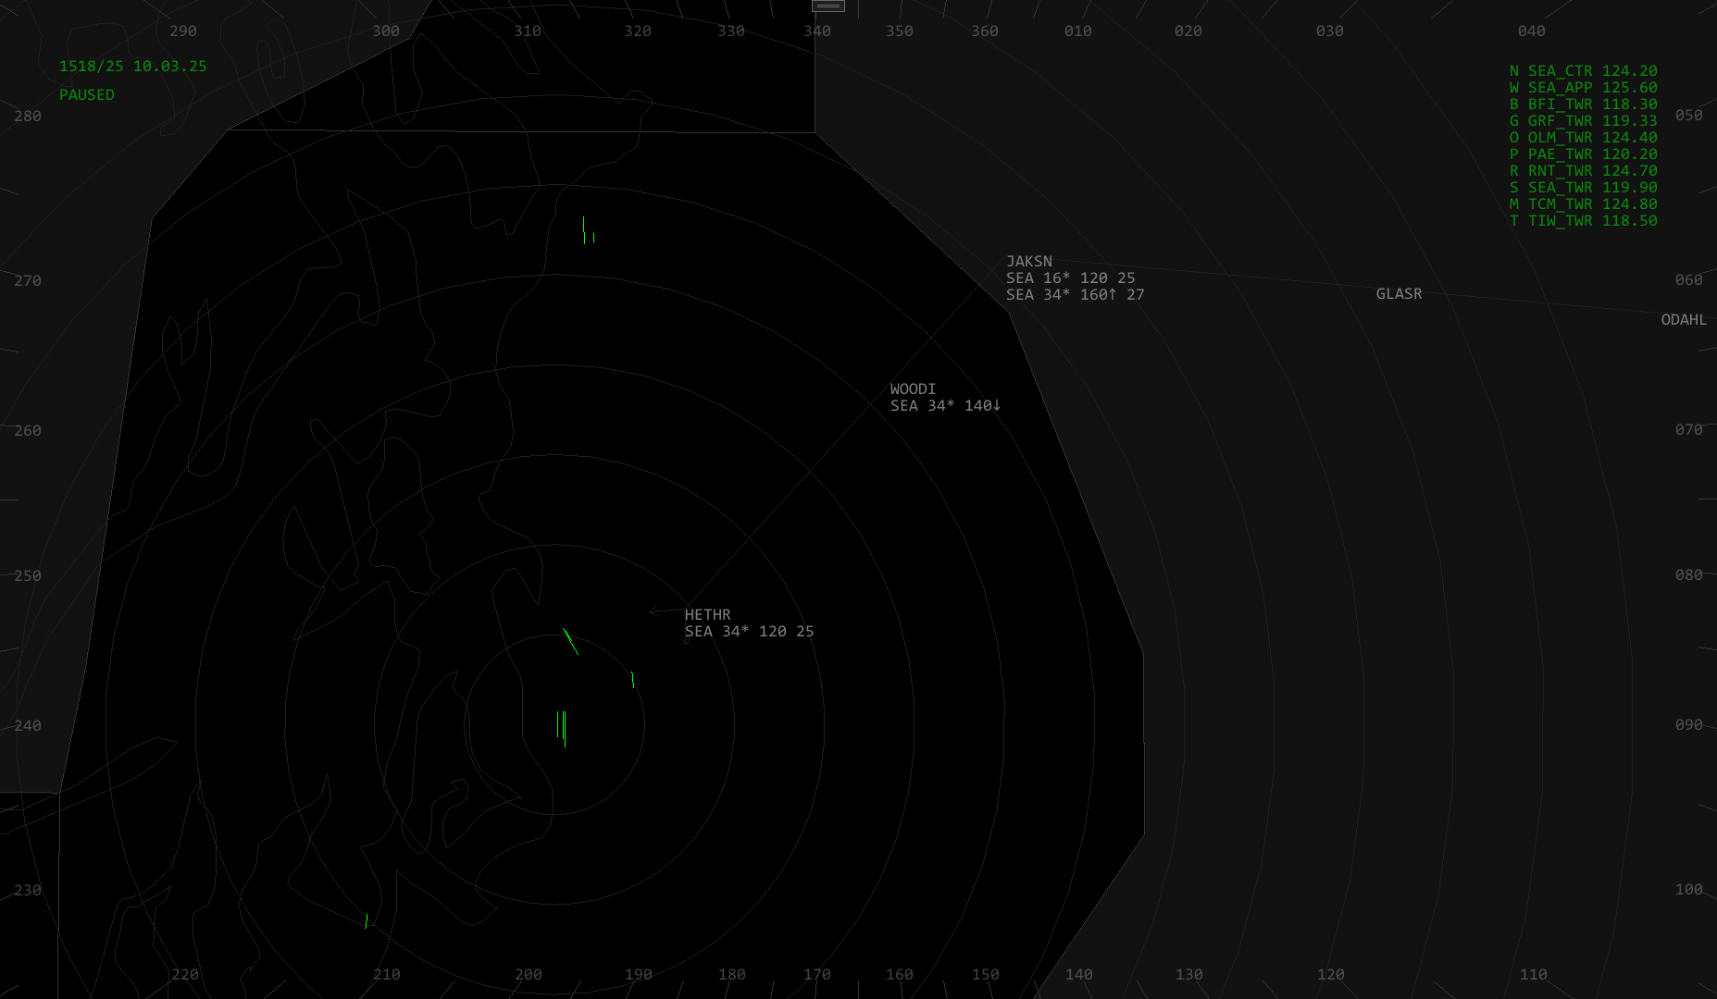Click the 090 compass heading label
This screenshot has height=999, width=1717.
click(1689, 725)
